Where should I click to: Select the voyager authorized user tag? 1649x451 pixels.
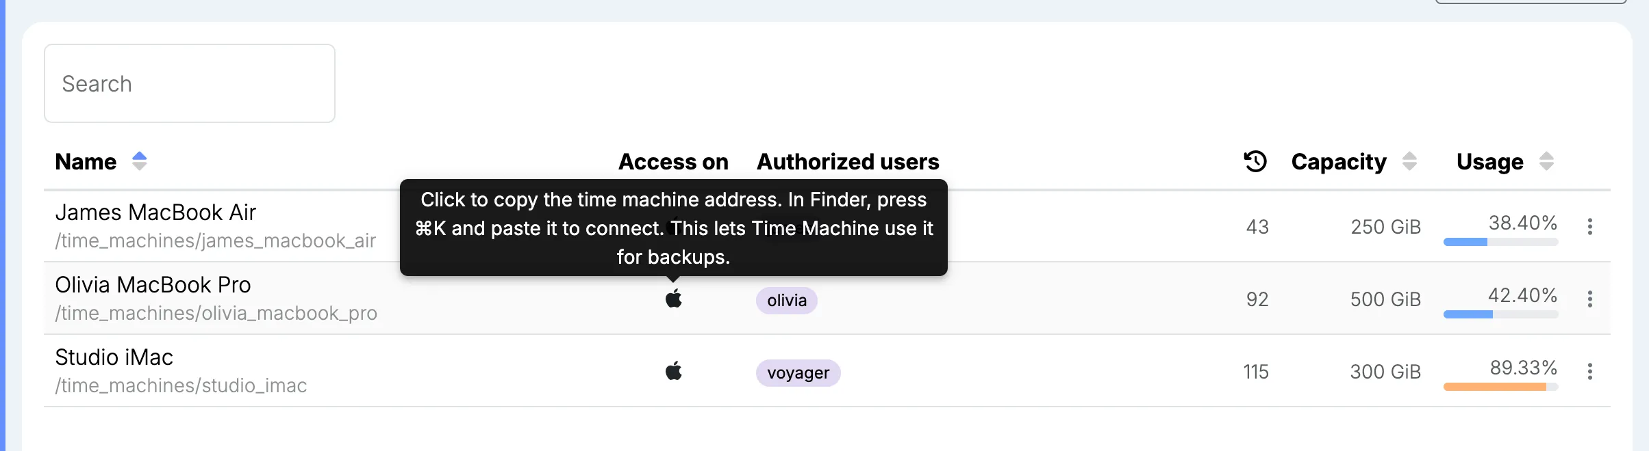click(x=798, y=373)
